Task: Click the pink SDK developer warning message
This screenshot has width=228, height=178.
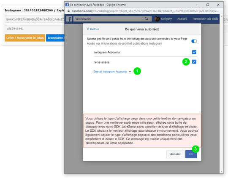Action: (x=142, y=130)
